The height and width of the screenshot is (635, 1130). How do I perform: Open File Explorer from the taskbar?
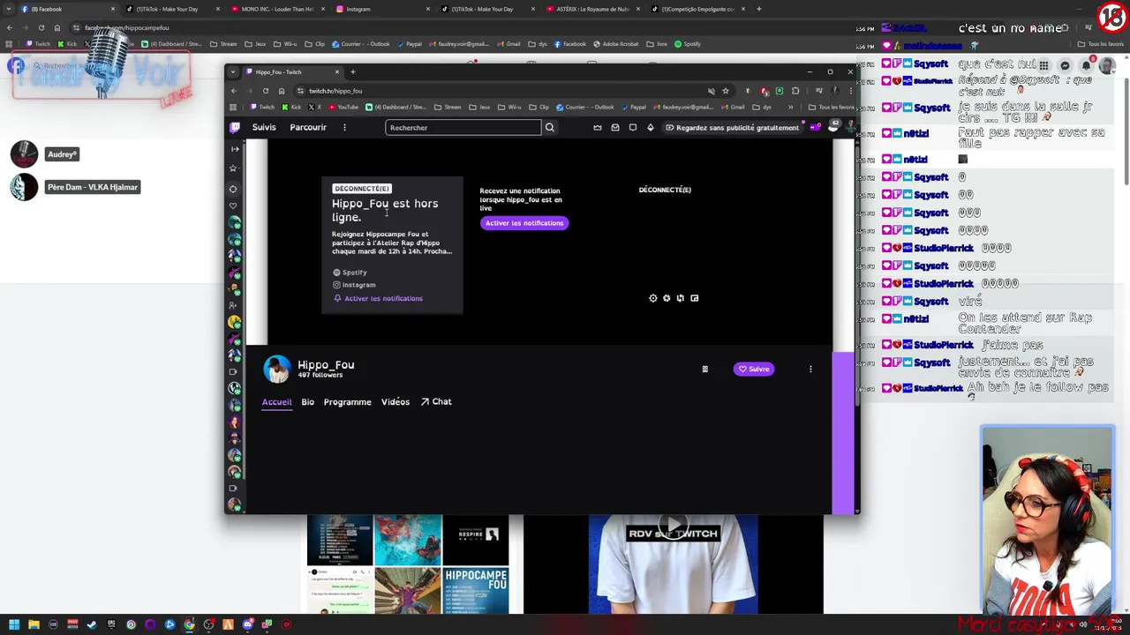point(34,624)
